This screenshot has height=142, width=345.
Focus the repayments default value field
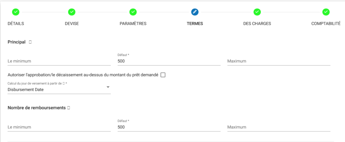[x=169, y=127]
